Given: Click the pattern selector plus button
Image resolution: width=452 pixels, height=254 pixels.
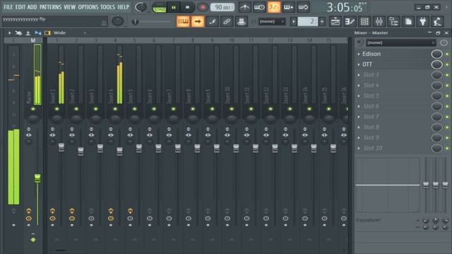Looking at the screenshot, I should point(322,21).
